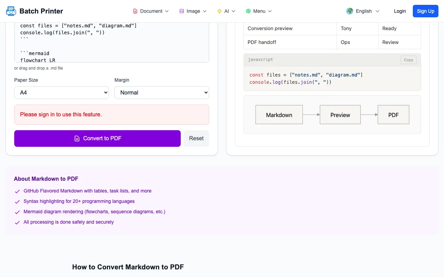Image resolution: width=444 pixels, height=277 pixels.
Task: Click the 'const files' line in rendered preview
Action: tap(306, 75)
